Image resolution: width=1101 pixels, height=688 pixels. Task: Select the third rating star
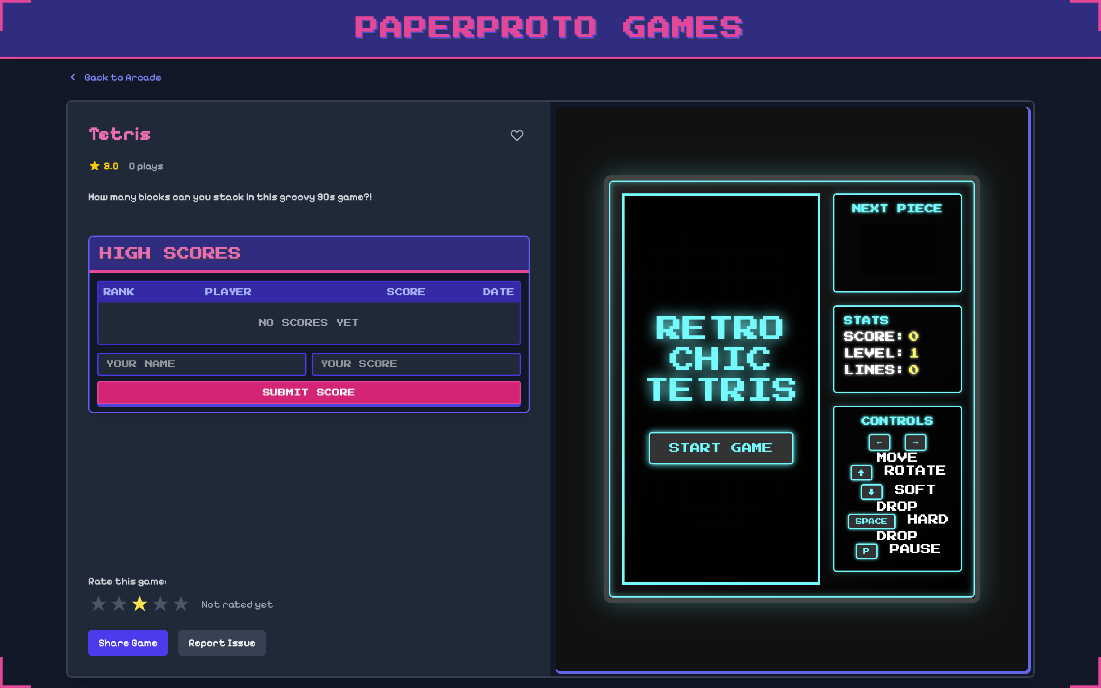point(140,604)
